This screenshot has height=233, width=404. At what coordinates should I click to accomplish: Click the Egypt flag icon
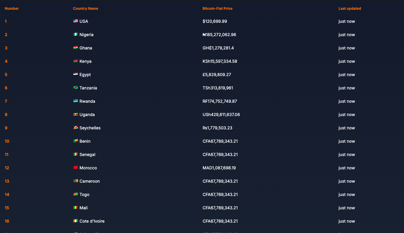tap(76, 74)
